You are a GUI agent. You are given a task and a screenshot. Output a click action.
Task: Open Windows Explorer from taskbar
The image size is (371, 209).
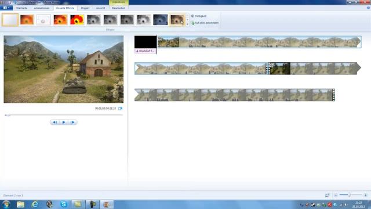tap(21, 204)
